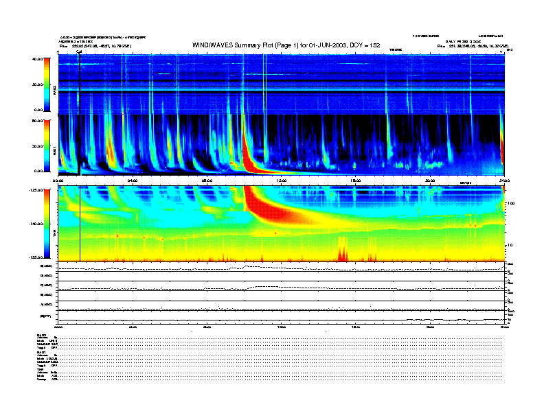This screenshot has height=420, width=544.
Task: Click the red spikes at TNR panel bottom
Action: (x=343, y=253)
